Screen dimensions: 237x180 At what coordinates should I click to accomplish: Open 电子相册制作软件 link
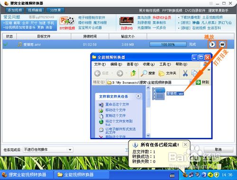point(91,18)
